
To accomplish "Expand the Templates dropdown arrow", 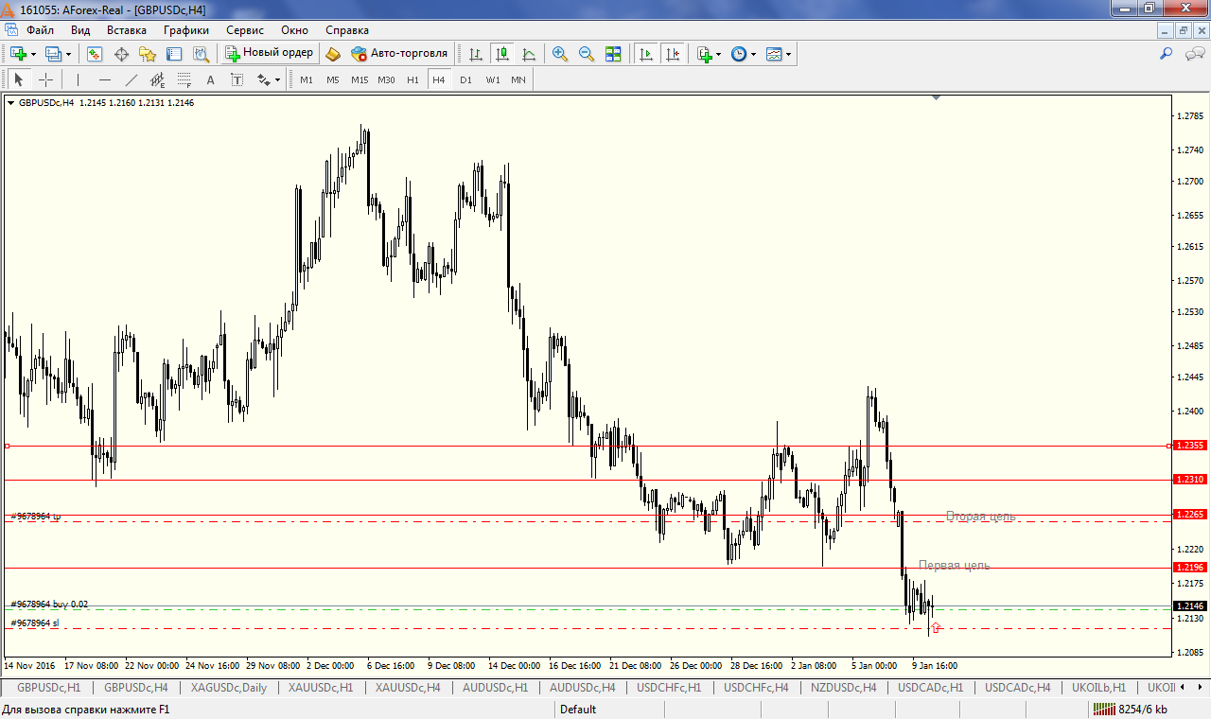I will (789, 54).
